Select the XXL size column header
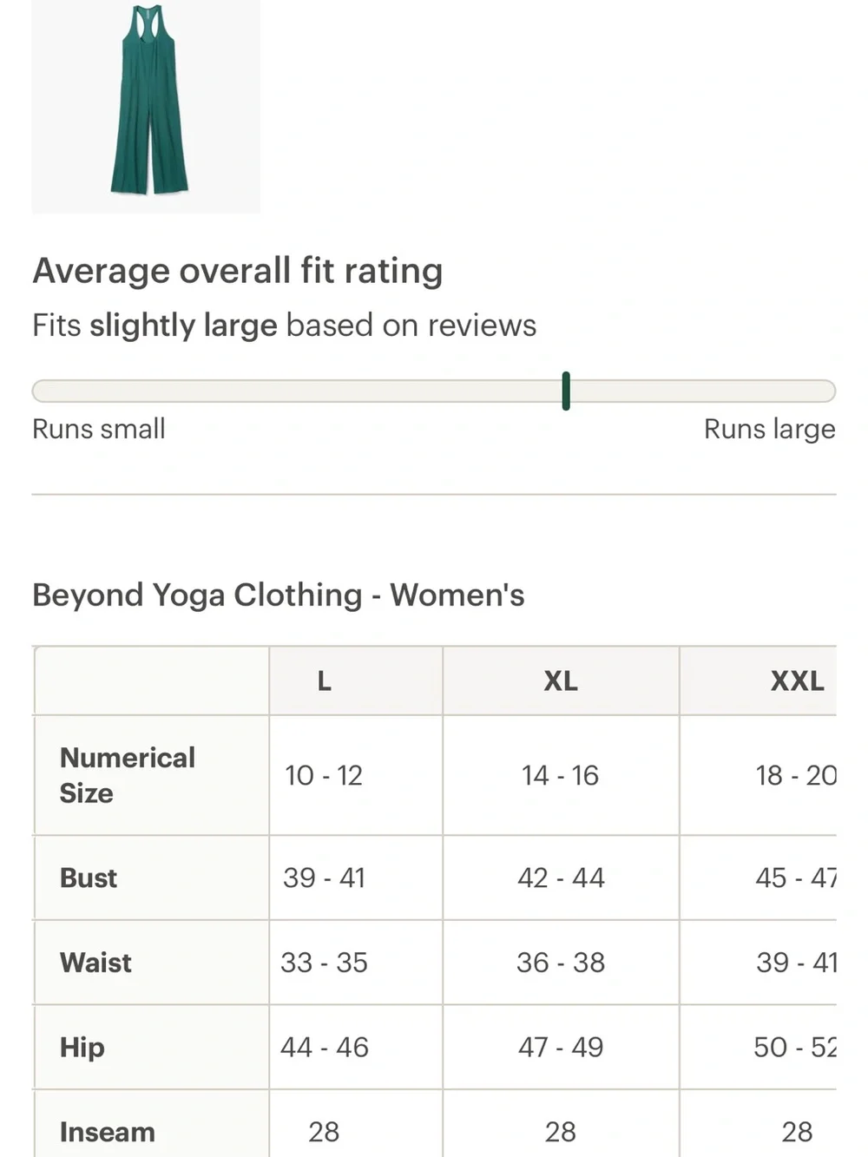 (x=797, y=681)
